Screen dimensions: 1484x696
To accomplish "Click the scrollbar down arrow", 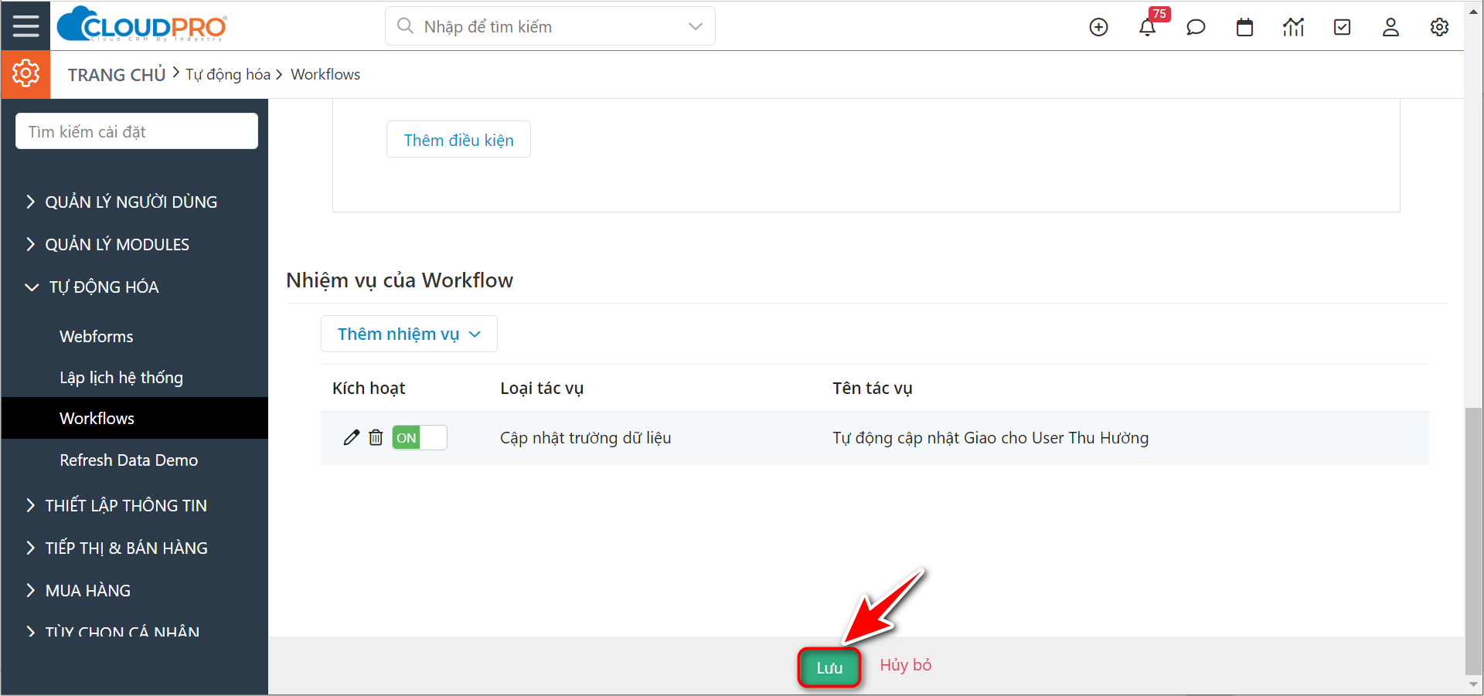I will 1474,685.
